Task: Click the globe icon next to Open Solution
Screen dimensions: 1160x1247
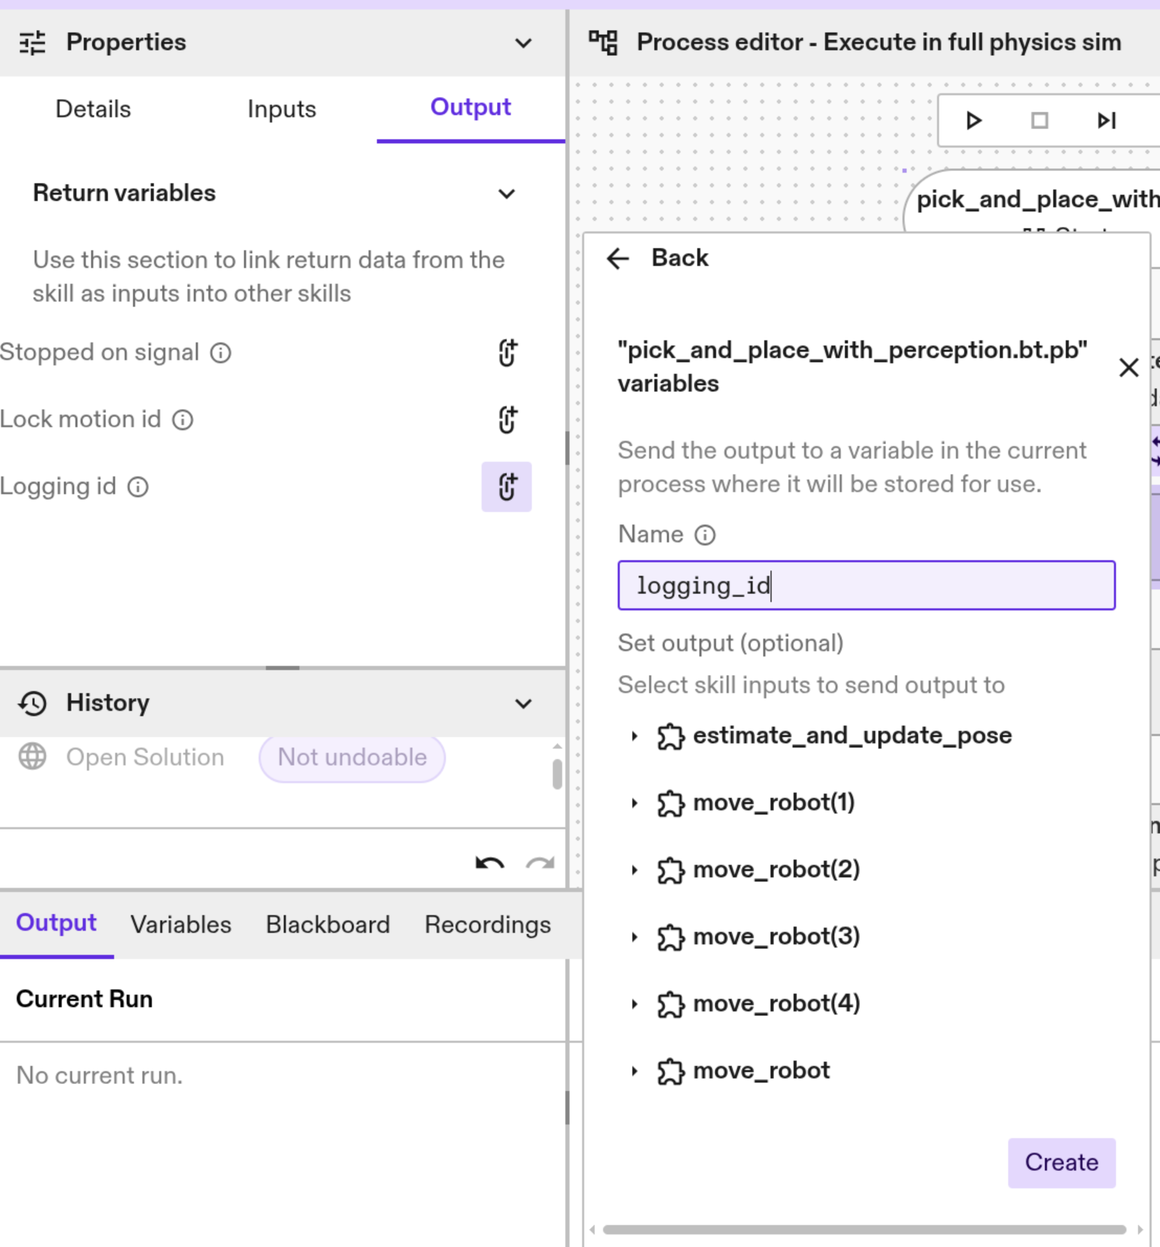Action: (x=31, y=757)
